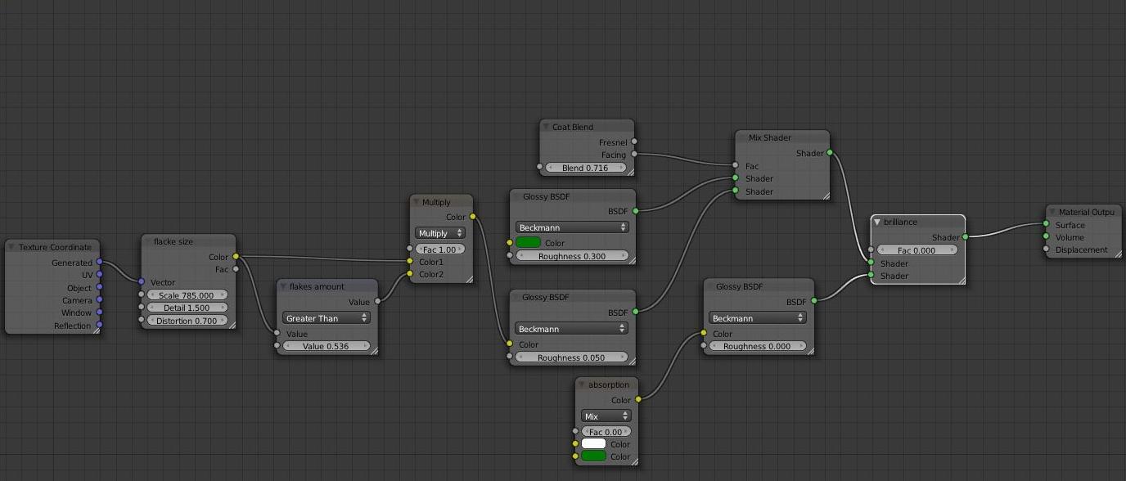This screenshot has height=481, width=1126.
Task: Select the Camera output socket
Action: click(x=100, y=300)
